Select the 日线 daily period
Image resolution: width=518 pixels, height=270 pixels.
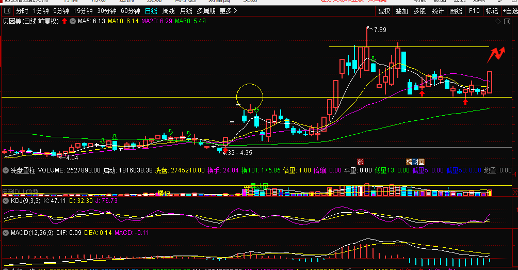coord(151,11)
